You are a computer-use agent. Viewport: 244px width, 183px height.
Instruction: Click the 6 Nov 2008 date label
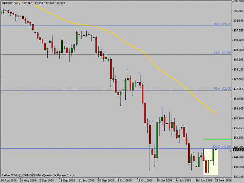click(183, 180)
